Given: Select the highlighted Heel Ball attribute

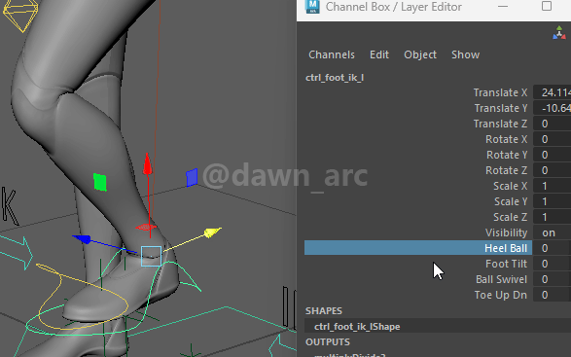Looking at the screenshot, I should tap(418, 248).
